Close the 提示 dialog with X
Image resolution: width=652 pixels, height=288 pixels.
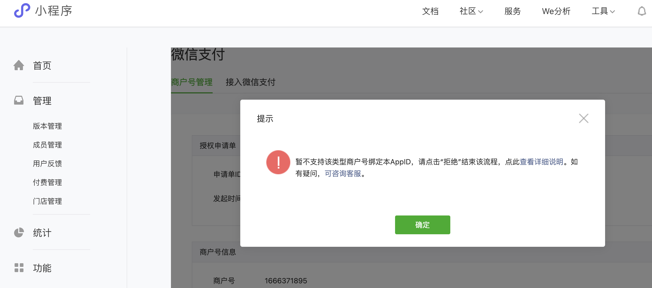coord(583,118)
